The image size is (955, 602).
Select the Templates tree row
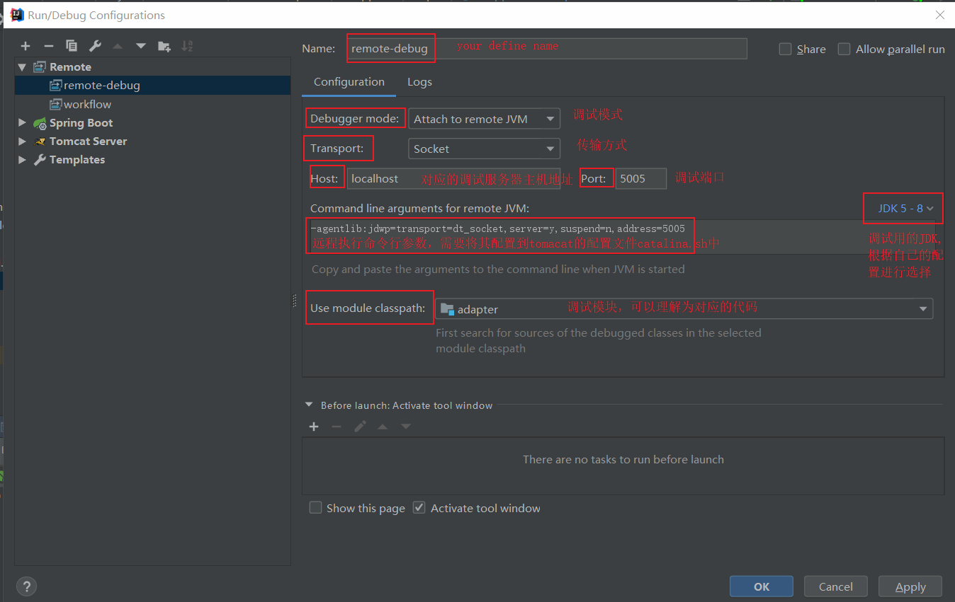coord(152,160)
